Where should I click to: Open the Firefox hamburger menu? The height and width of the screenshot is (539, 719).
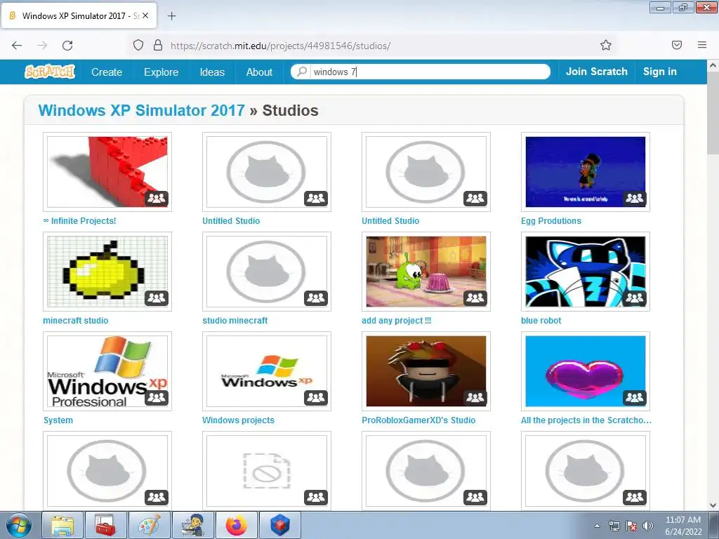pos(702,45)
